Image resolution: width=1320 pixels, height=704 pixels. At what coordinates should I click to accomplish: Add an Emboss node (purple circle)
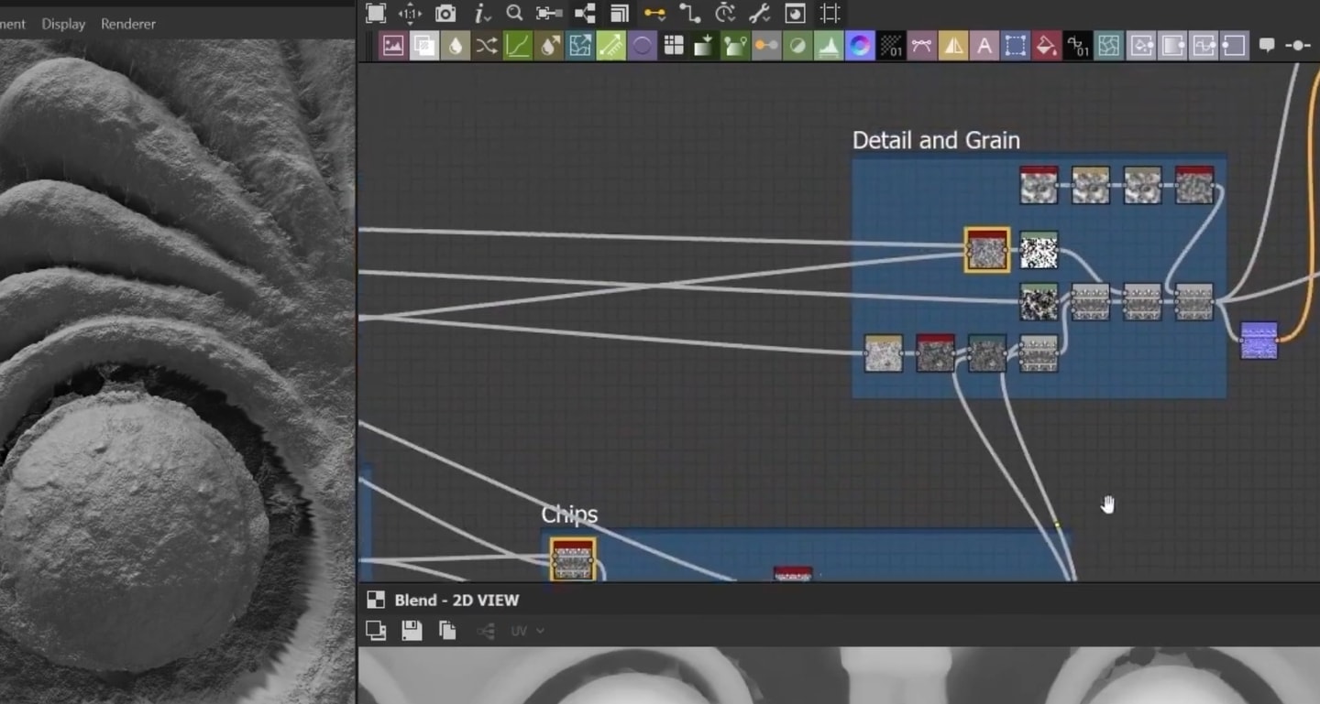tap(643, 46)
